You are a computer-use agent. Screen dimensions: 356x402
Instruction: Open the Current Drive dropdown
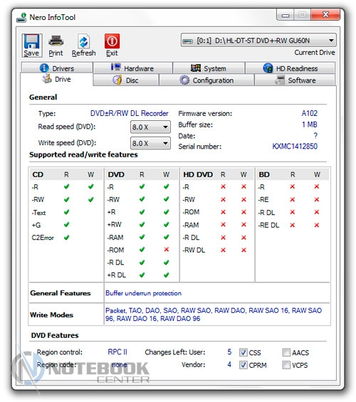point(258,41)
